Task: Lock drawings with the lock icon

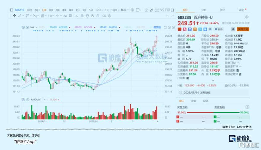Action: point(87,16)
